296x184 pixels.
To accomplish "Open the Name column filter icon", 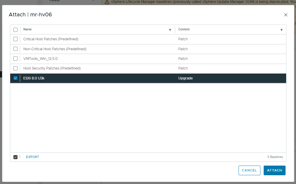I will coord(170,30).
